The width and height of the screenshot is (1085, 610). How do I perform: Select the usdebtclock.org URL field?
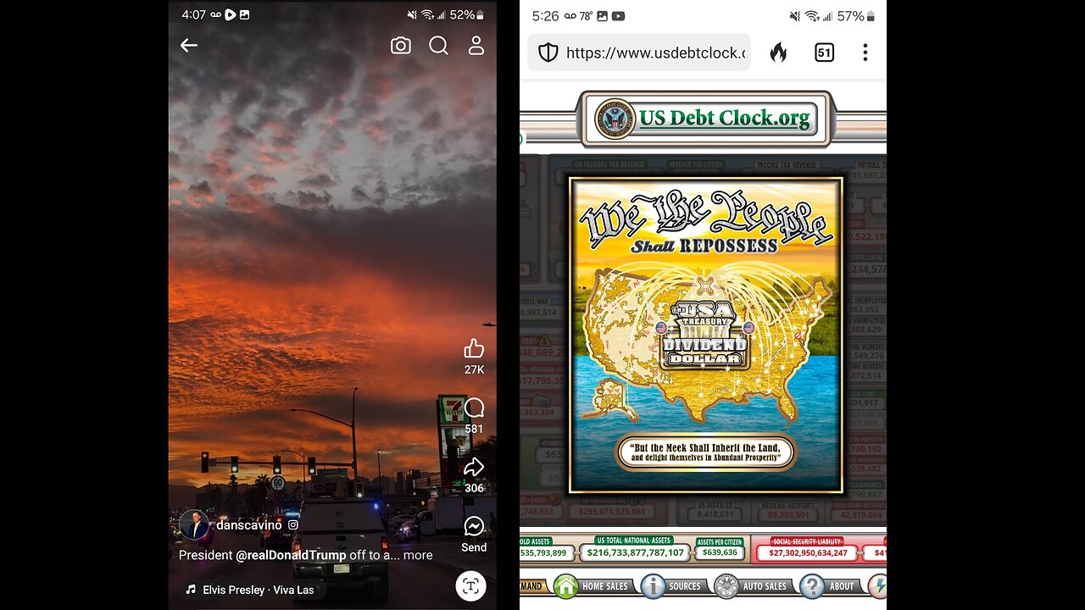[x=639, y=53]
